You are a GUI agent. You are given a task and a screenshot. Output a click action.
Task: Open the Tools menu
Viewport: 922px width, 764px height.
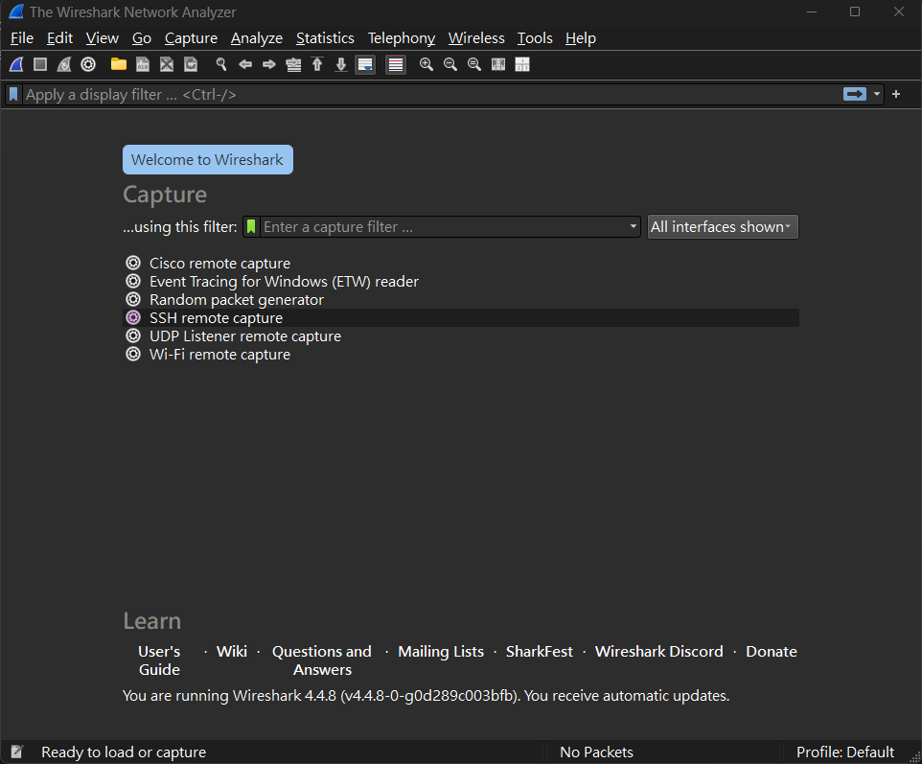(x=535, y=38)
